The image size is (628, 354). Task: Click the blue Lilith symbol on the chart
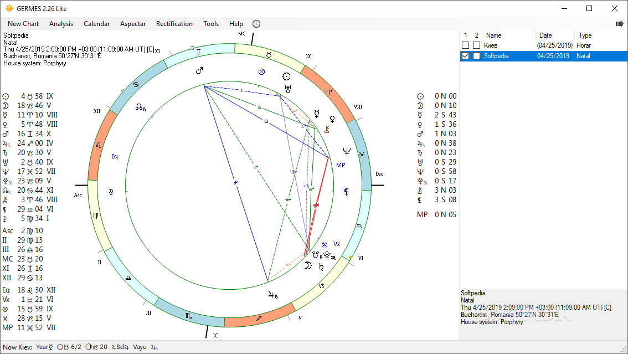(347, 192)
